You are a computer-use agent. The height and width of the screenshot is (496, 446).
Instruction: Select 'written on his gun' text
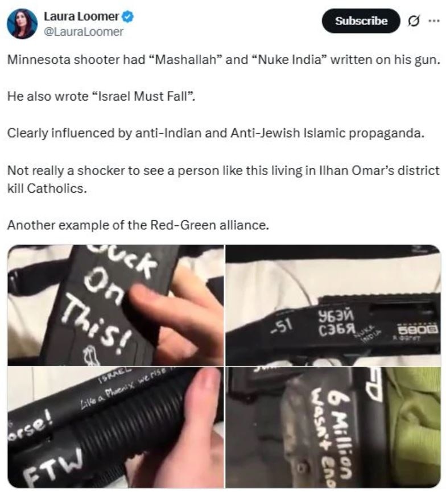385,60
